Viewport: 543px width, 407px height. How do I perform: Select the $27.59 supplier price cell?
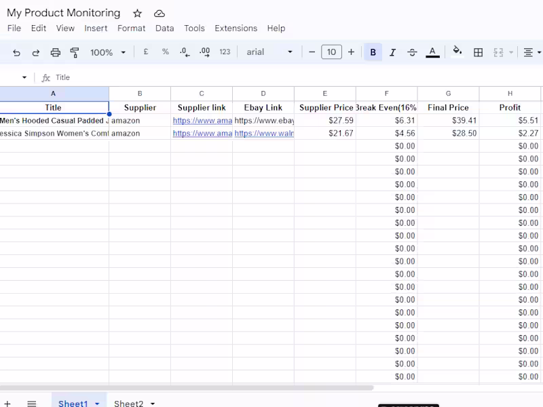(325, 121)
